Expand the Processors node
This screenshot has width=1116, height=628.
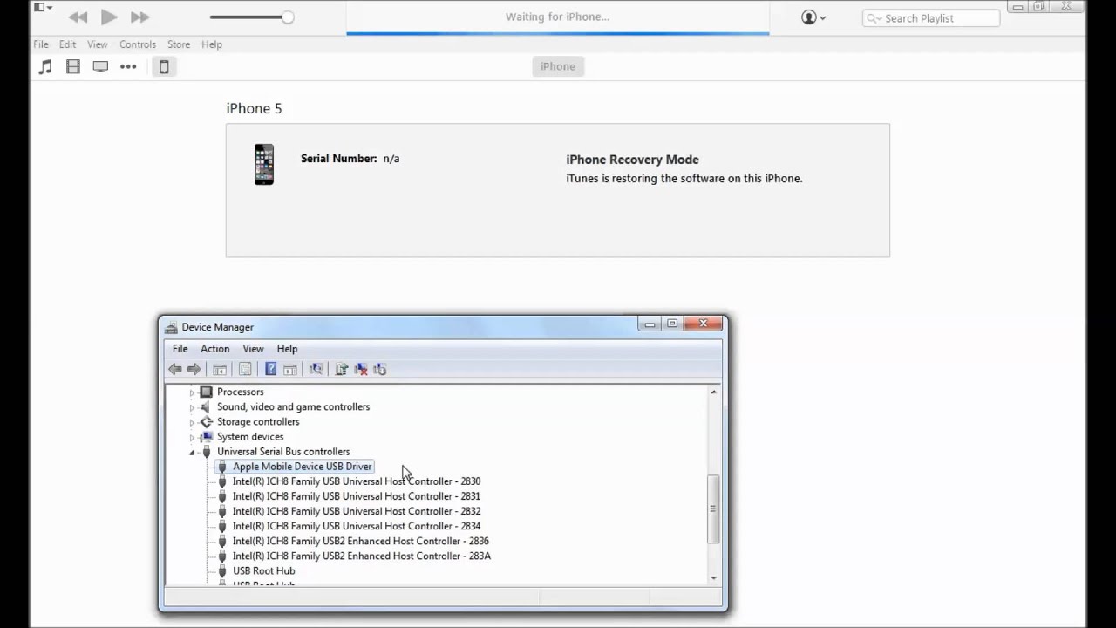pyautogui.click(x=192, y=392)
